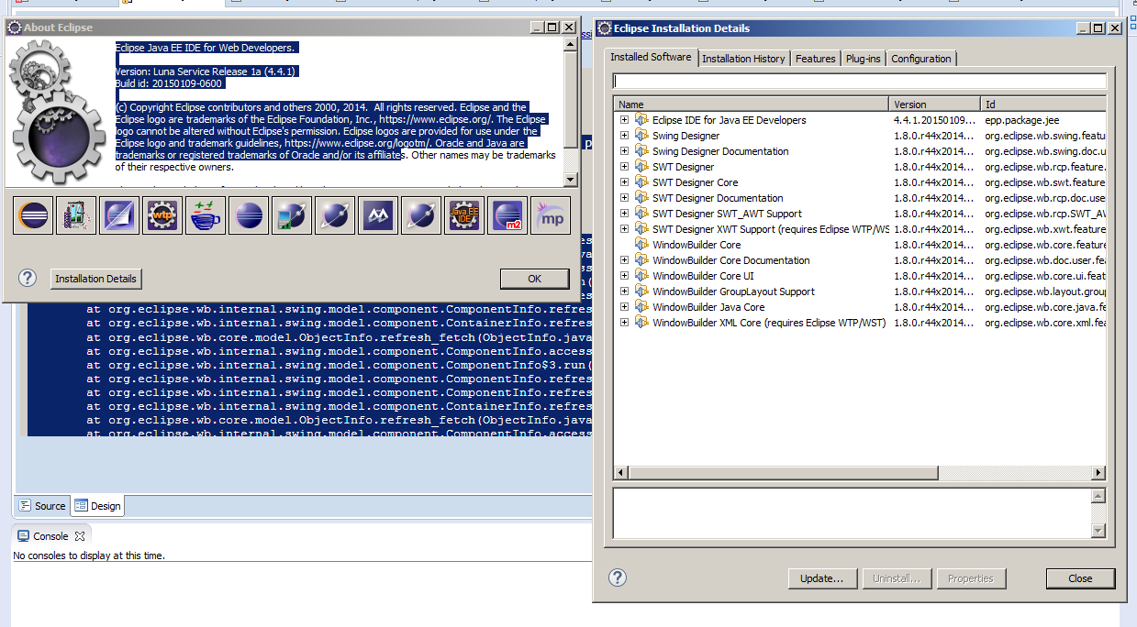Open help in Installation Details dialog
This screenshot has width=1137, height=627.
618,577
